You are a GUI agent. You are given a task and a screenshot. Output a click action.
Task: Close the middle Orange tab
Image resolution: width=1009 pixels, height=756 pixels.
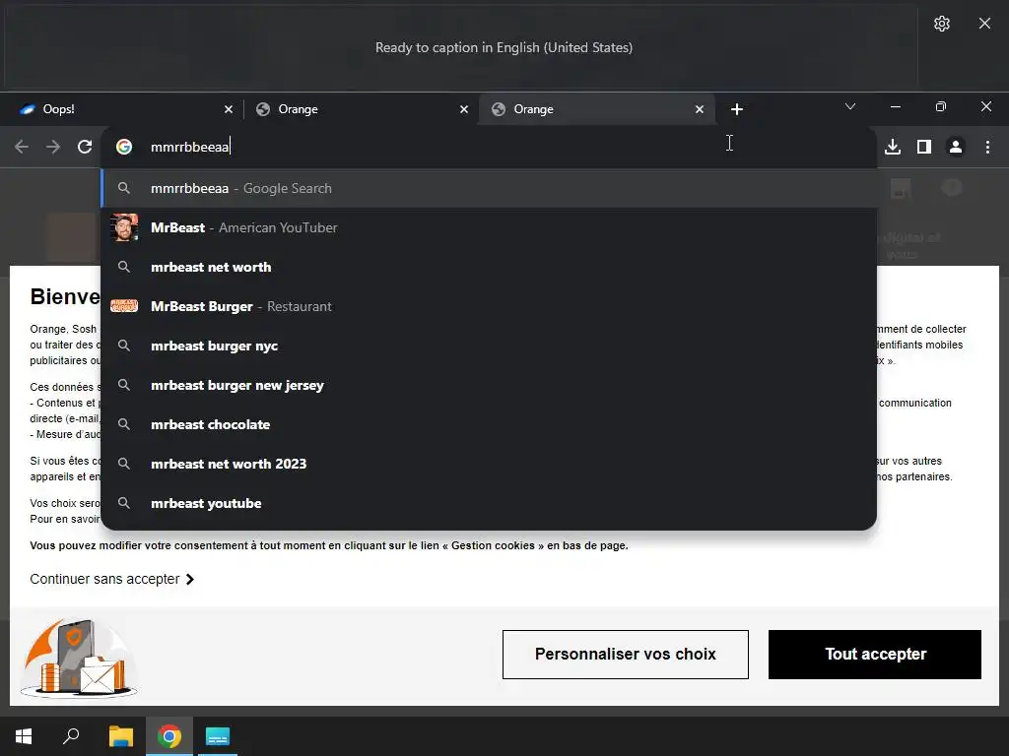tap(464, 109)
